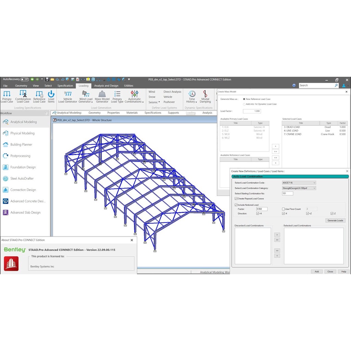
Task: Click the Primary Load Type icon
Action: point(117,96)
